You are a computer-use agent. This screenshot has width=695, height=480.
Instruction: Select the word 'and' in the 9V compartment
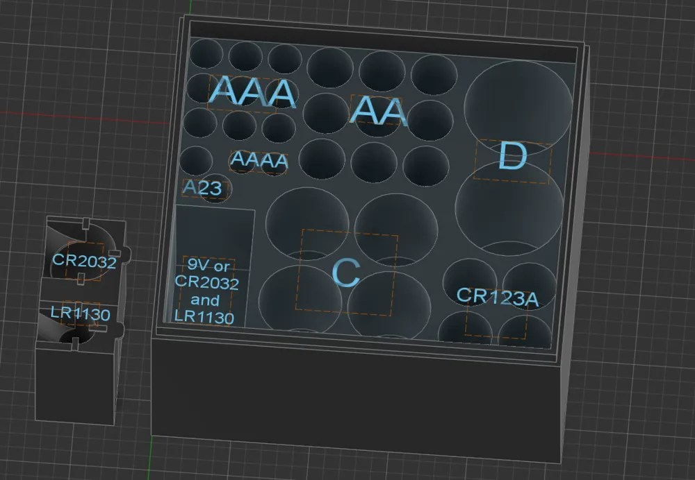click(205, 300)
